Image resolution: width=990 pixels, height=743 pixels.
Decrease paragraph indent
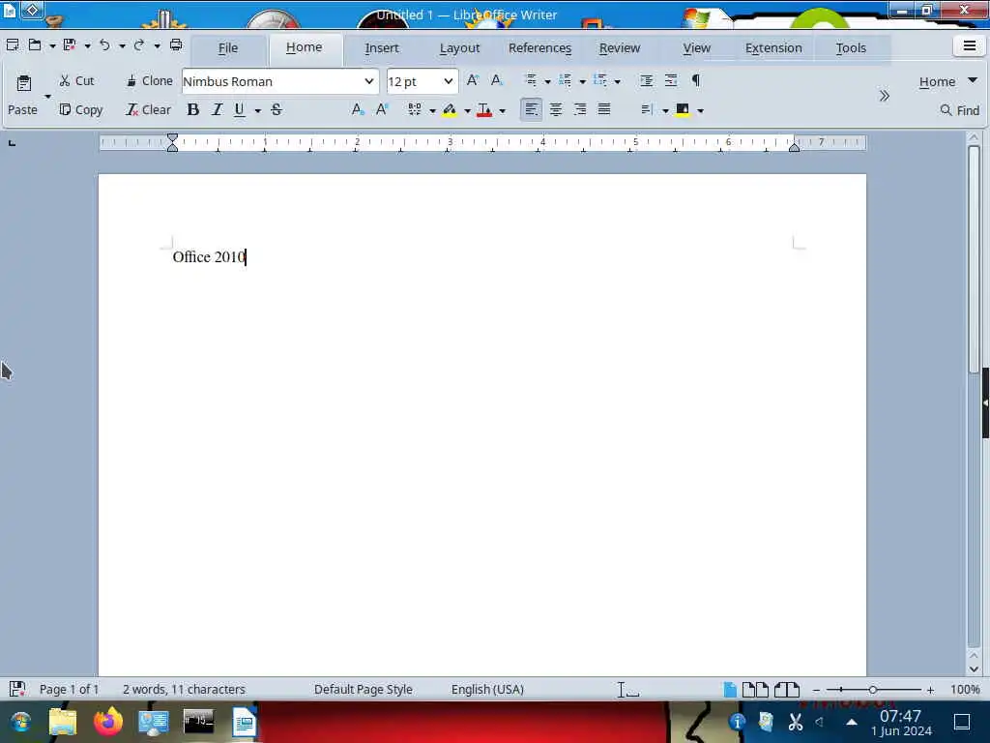point(671,80)
